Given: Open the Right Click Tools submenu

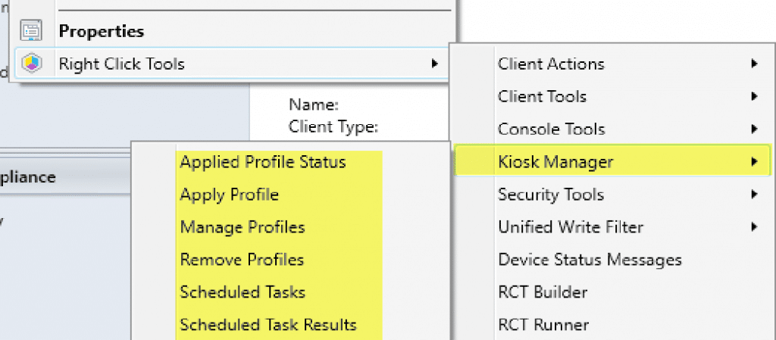Looking at the screenshot, I should coord(121,64).
